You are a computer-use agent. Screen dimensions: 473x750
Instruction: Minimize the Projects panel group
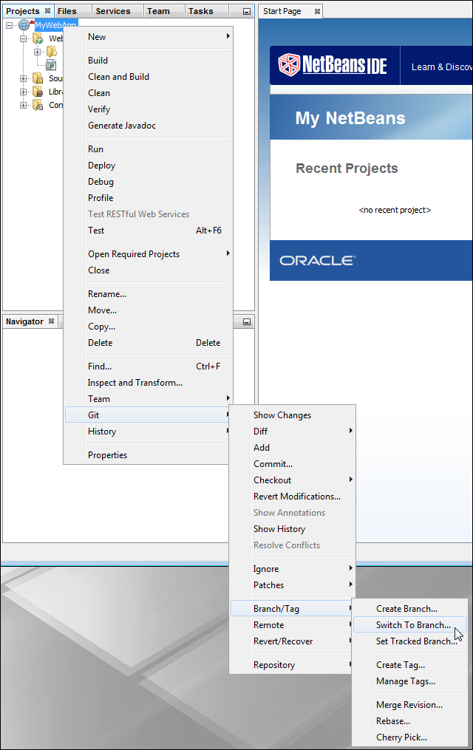tap(247, 12)
